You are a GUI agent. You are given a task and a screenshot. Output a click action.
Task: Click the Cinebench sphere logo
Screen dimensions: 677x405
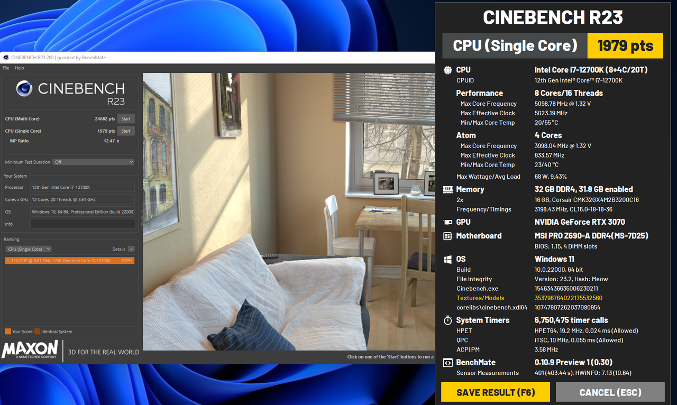(24, 88)
